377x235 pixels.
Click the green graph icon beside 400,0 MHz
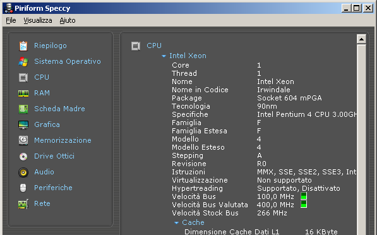point(304,204)
